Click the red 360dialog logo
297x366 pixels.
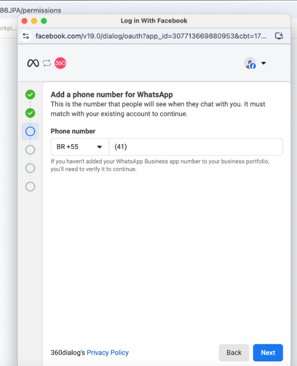pyautogui.click(x=61, y=63)
